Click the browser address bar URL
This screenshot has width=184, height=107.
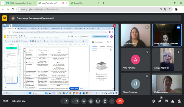(39, 9)
